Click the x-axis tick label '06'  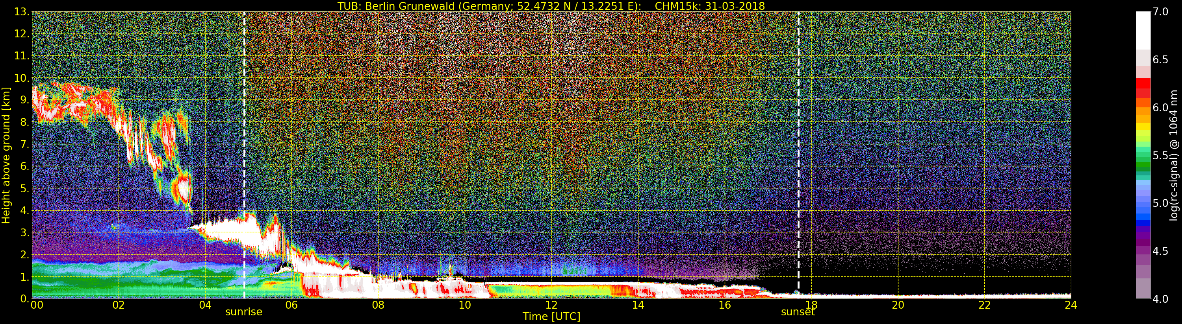coord(292,305)
